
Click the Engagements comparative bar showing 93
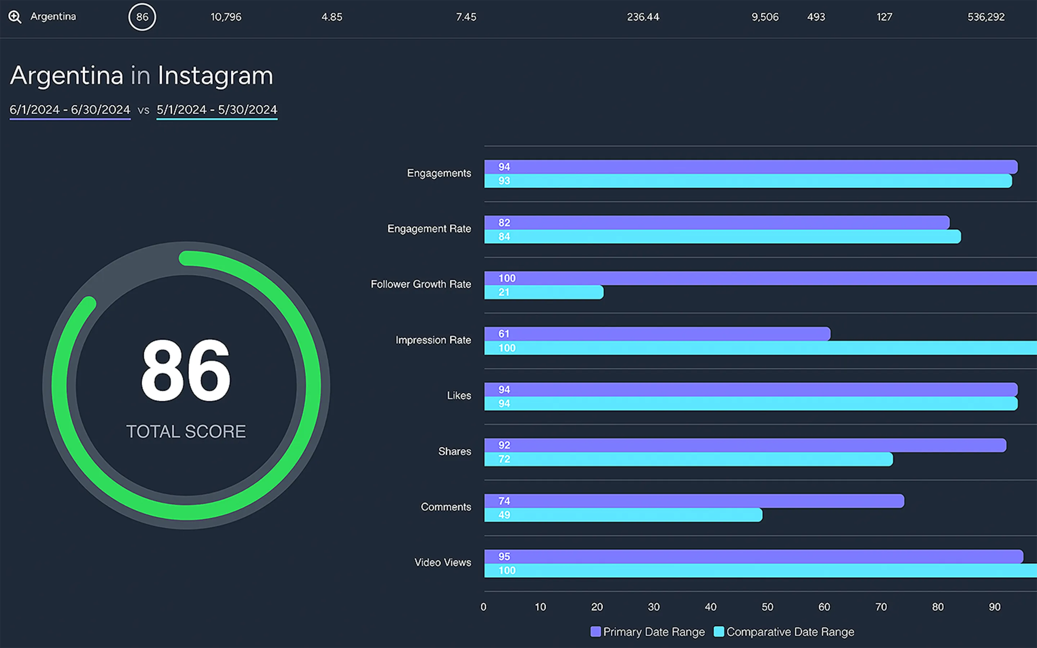748,181
